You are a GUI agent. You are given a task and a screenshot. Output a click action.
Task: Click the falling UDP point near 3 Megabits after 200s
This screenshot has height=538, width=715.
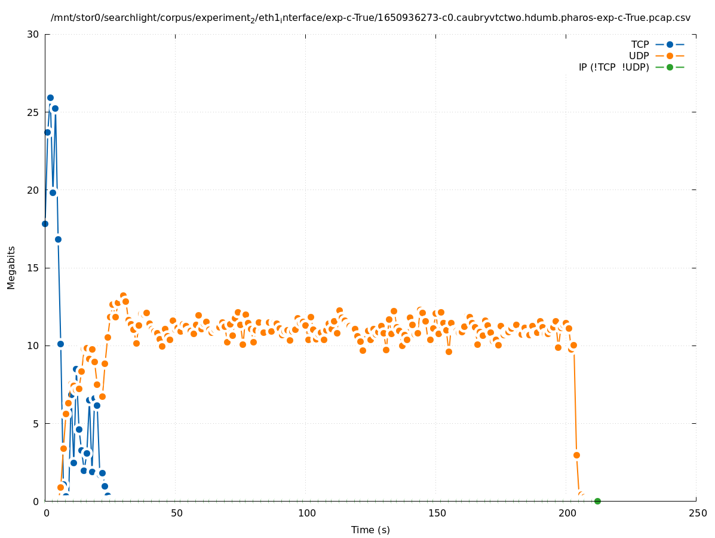(576, 455)
